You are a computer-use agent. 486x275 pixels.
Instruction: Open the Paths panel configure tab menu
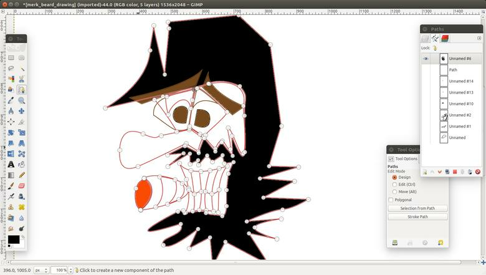(x=479, y=38)
